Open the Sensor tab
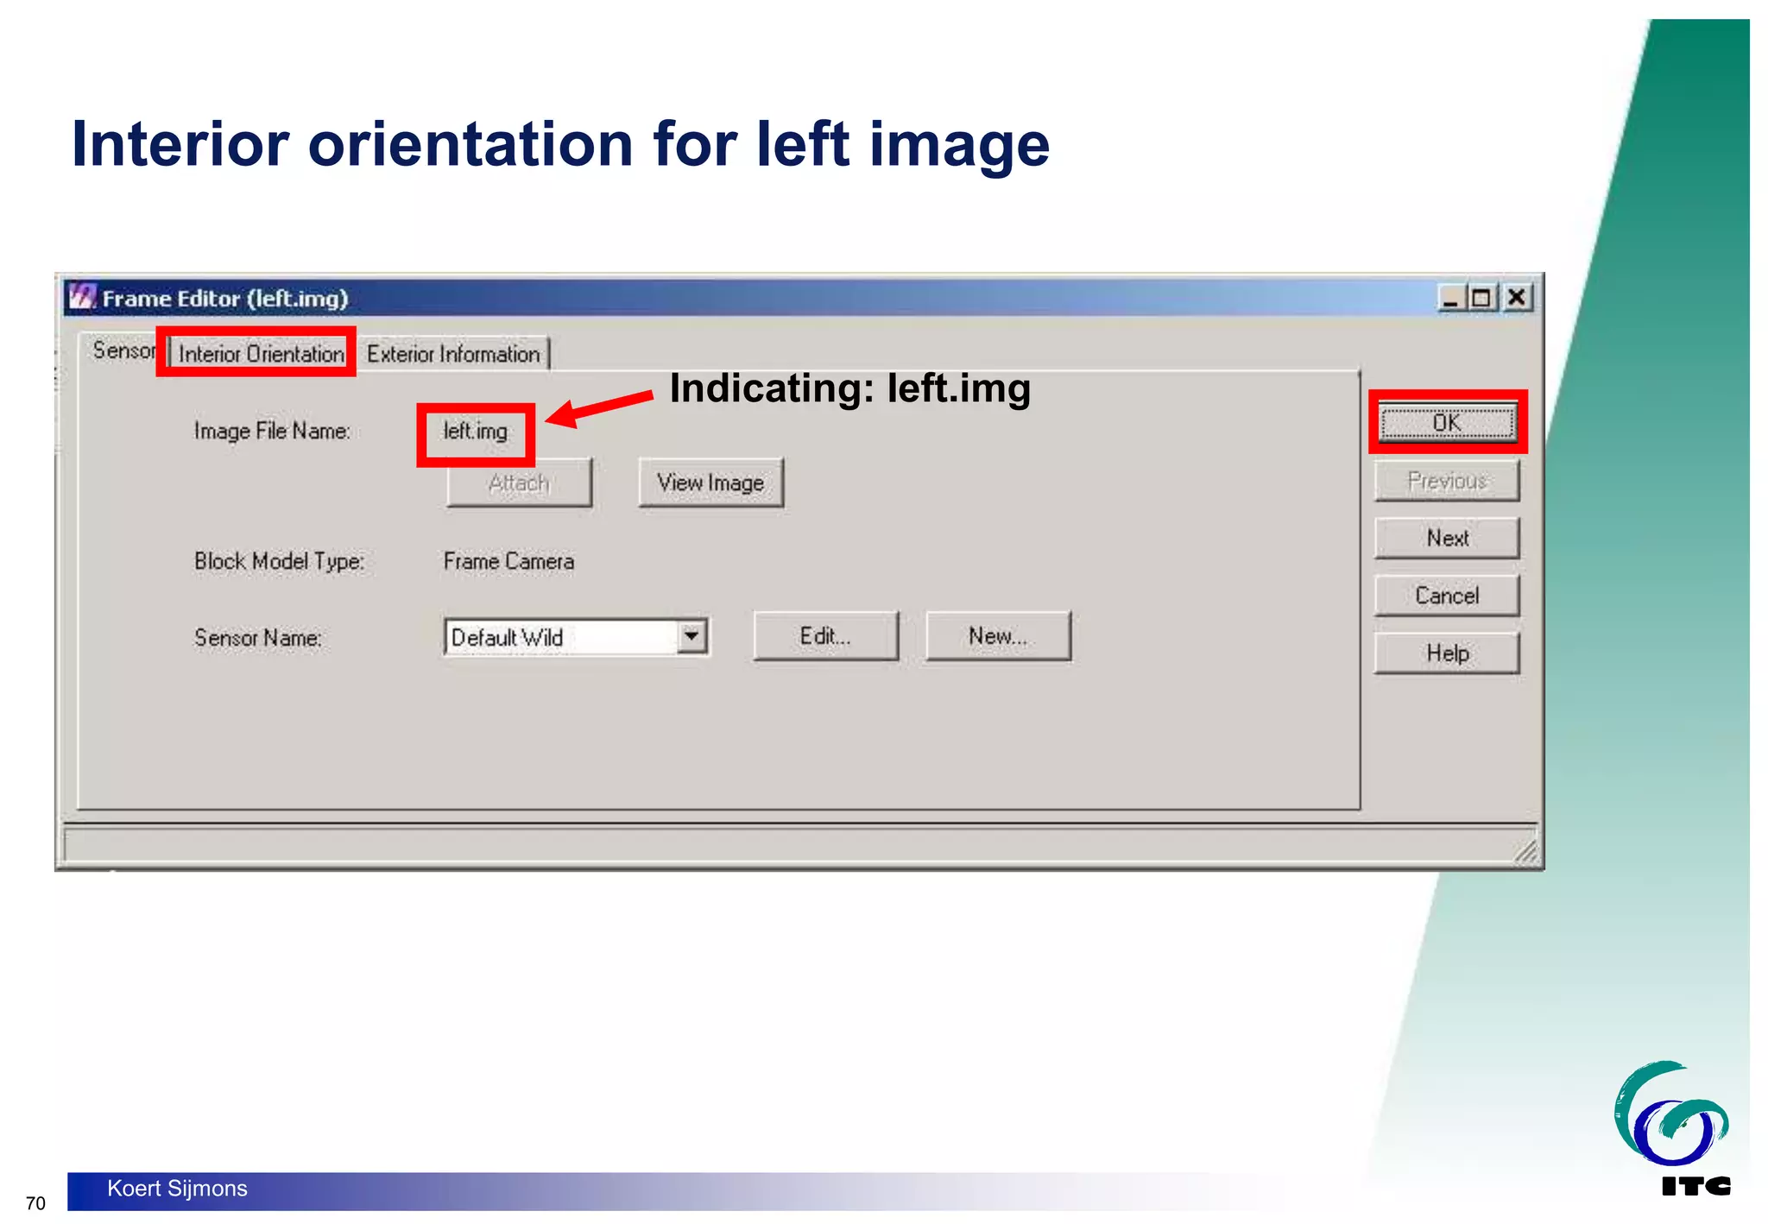The height and width of the screenshot is (1224, 1768). coord(123,351)
